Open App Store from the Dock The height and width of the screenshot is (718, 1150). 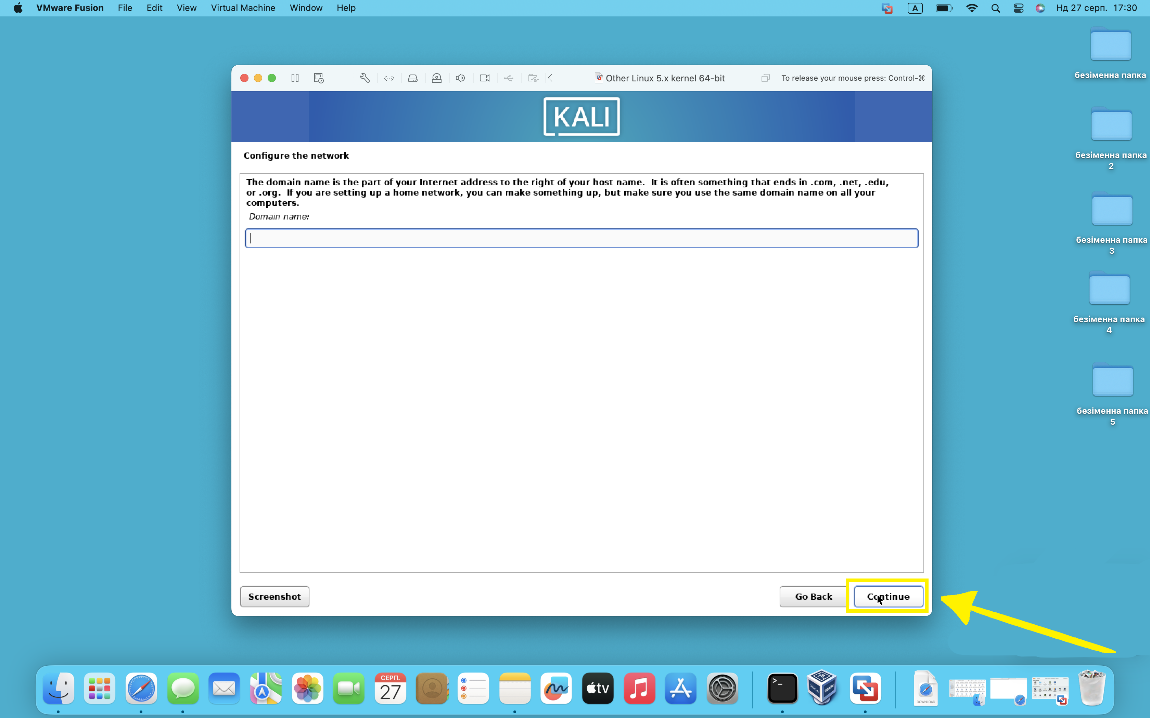tap(681, 688)
